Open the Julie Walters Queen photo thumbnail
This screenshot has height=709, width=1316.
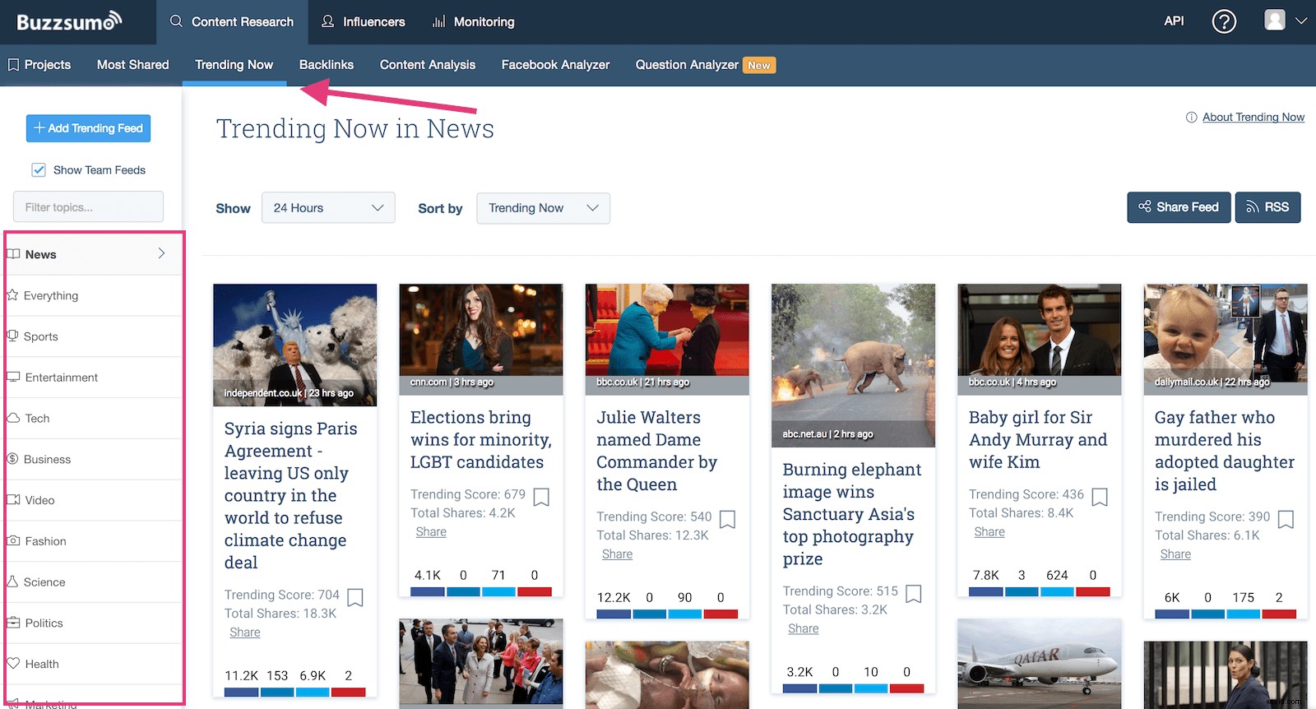(667, 339)
